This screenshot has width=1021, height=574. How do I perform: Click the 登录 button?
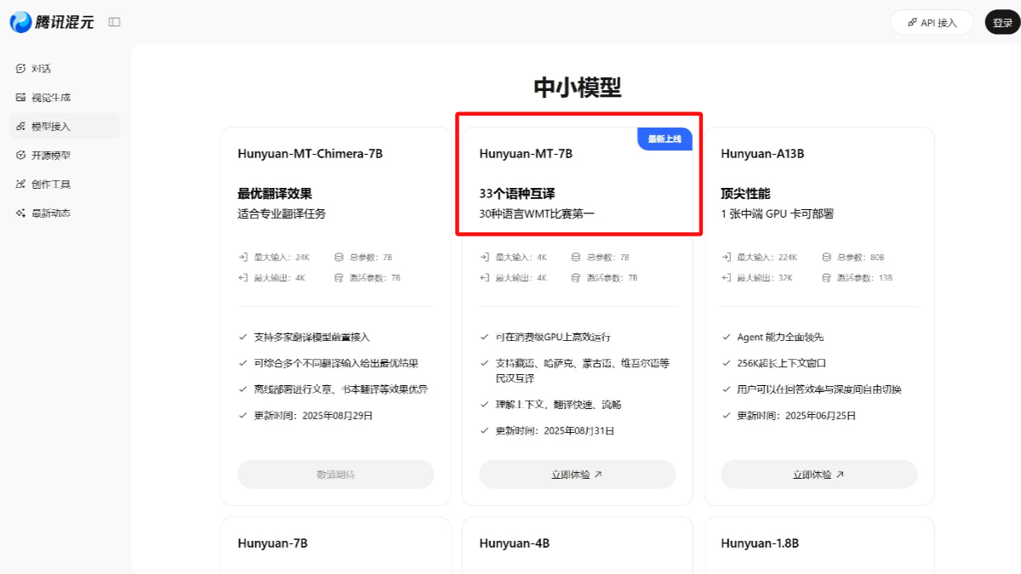(1002, 22)
